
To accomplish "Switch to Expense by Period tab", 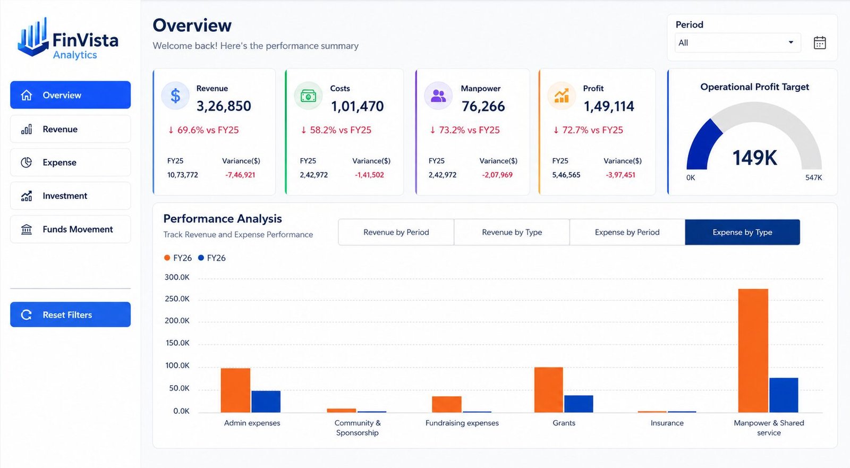I will point(627,232).
